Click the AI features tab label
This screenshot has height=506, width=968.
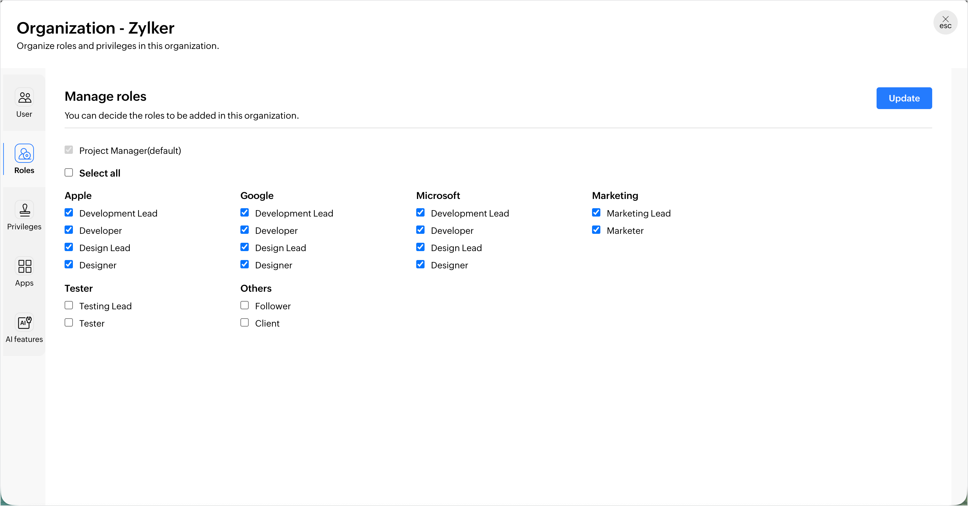[24, 339]
